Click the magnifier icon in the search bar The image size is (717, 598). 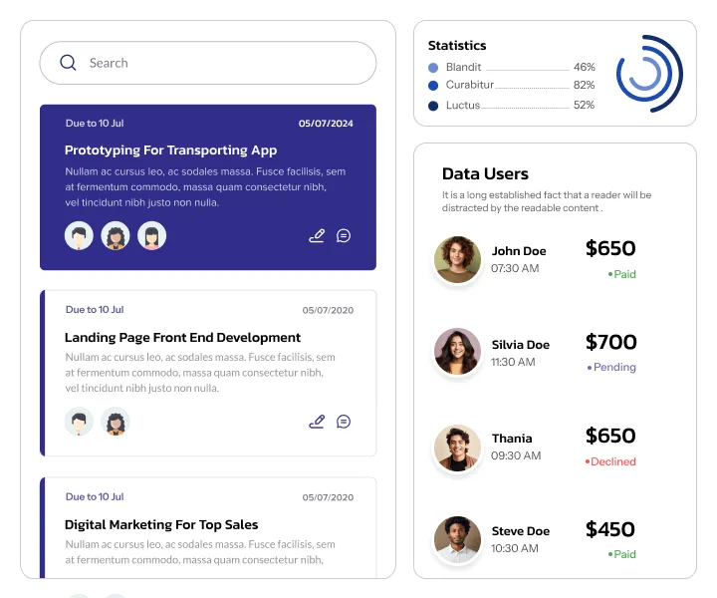pyautogui.click(x=68, y=63)
